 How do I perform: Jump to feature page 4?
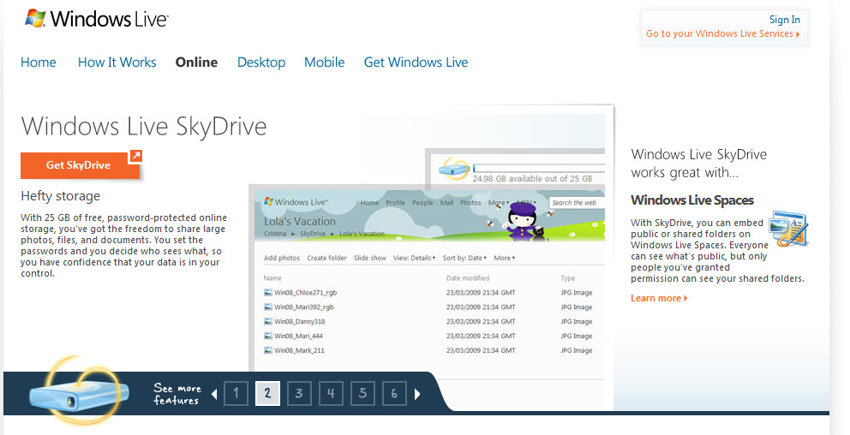point(331,394)
